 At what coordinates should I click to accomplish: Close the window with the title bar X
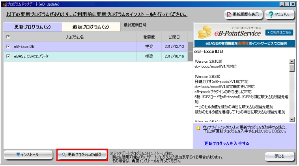pos(293,4)
